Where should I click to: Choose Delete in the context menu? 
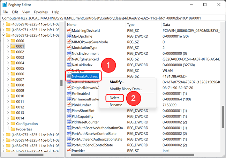tap(115, 98)
